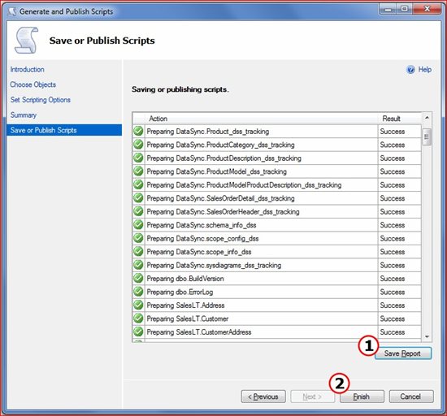Go to Choose Objects step
This screenshot has height=416, width=447.
tap(33, 84)
